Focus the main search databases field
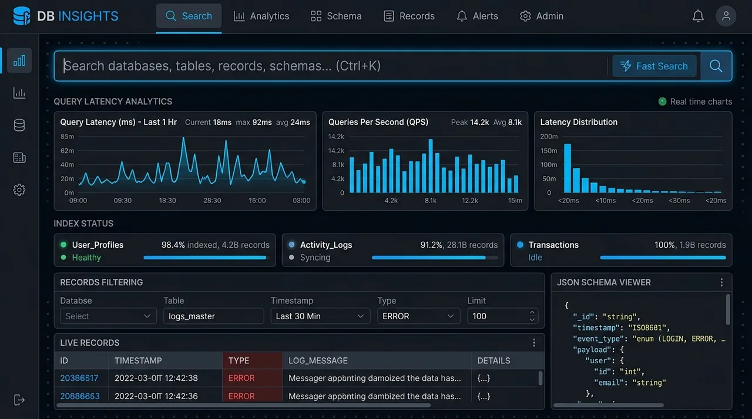 point(332,66)
